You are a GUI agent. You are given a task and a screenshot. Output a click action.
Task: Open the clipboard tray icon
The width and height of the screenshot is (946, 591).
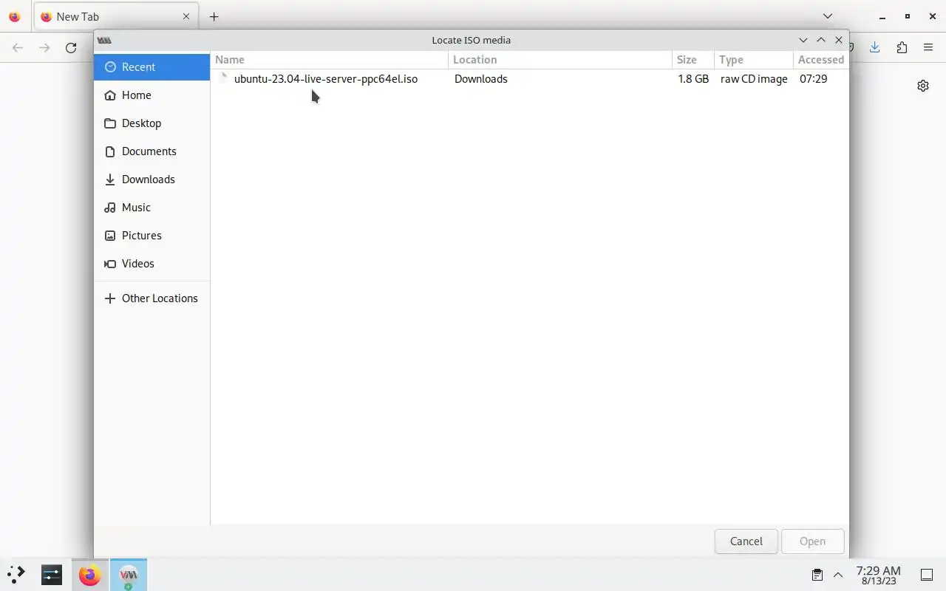(x=817, y=575)
